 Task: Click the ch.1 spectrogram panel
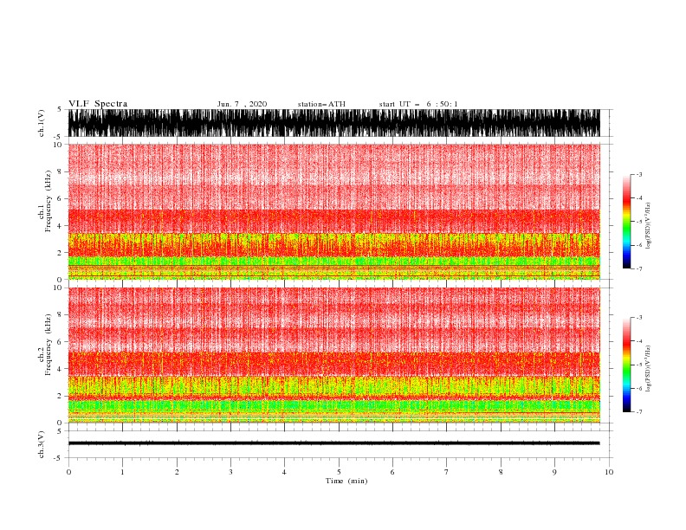(333, 211)
